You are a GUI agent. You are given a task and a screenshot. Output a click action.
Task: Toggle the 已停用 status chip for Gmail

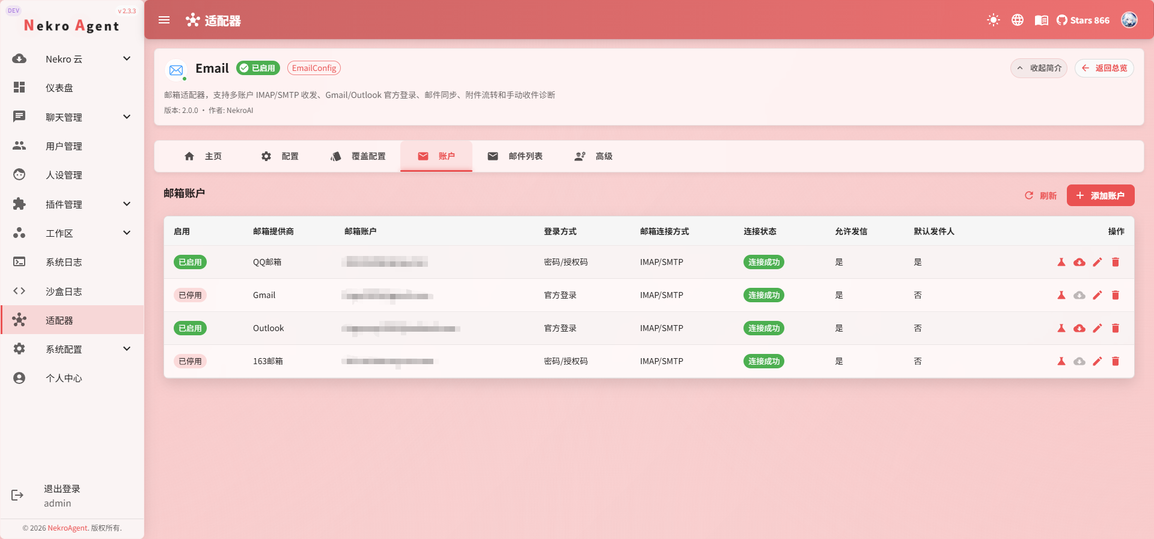tap(190, 295)
